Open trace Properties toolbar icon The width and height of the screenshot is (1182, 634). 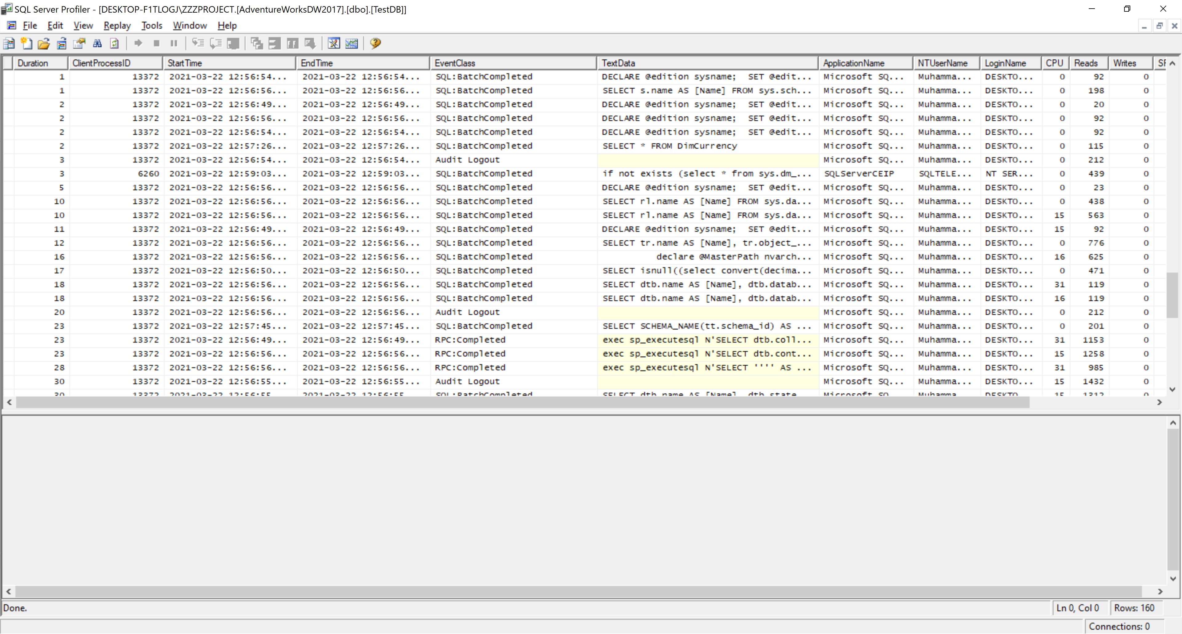point(79,44)
